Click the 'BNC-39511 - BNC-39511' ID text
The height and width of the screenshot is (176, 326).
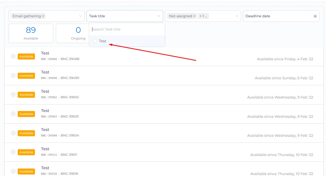click(x=59, y=155)
